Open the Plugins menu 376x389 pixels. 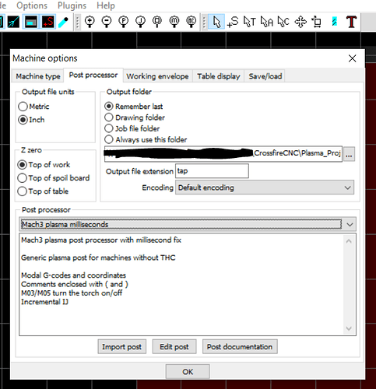point(72,5)
